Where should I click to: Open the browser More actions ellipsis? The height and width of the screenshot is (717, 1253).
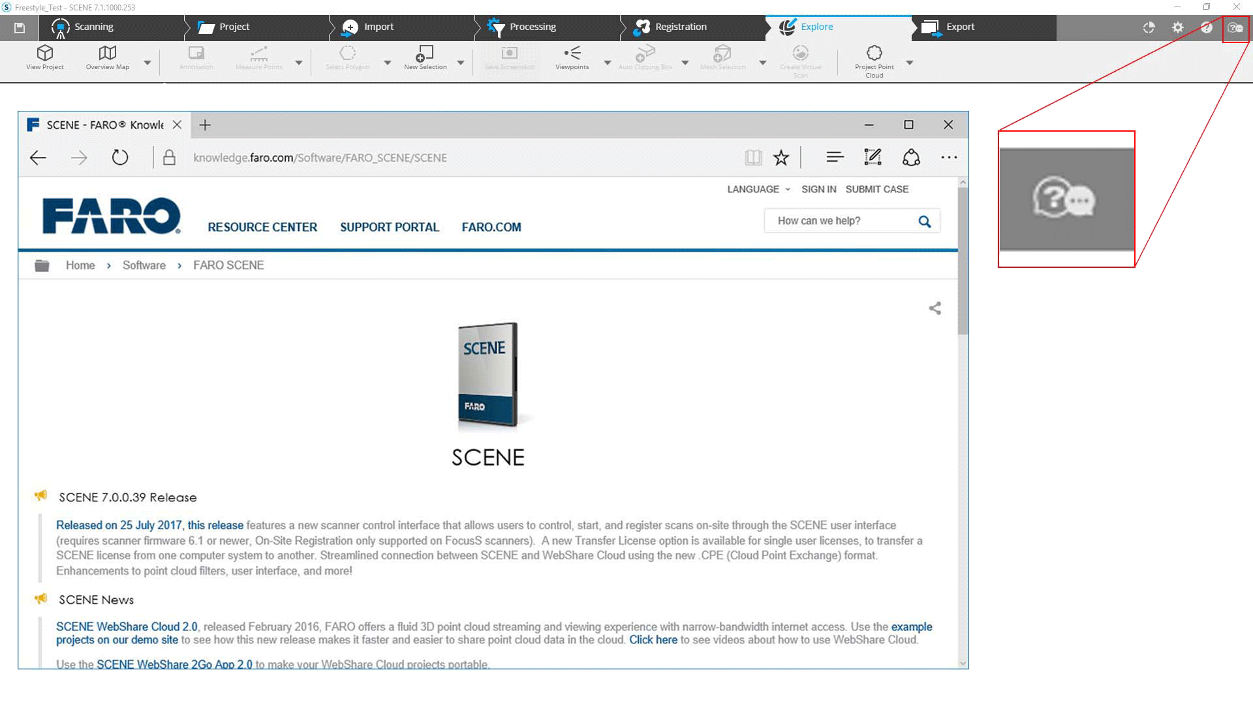click(949, 157)
